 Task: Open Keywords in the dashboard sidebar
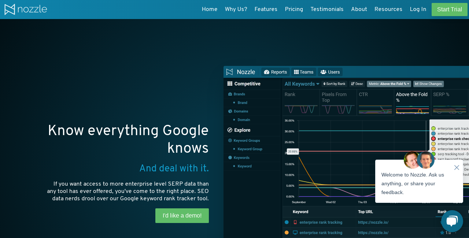239,158
